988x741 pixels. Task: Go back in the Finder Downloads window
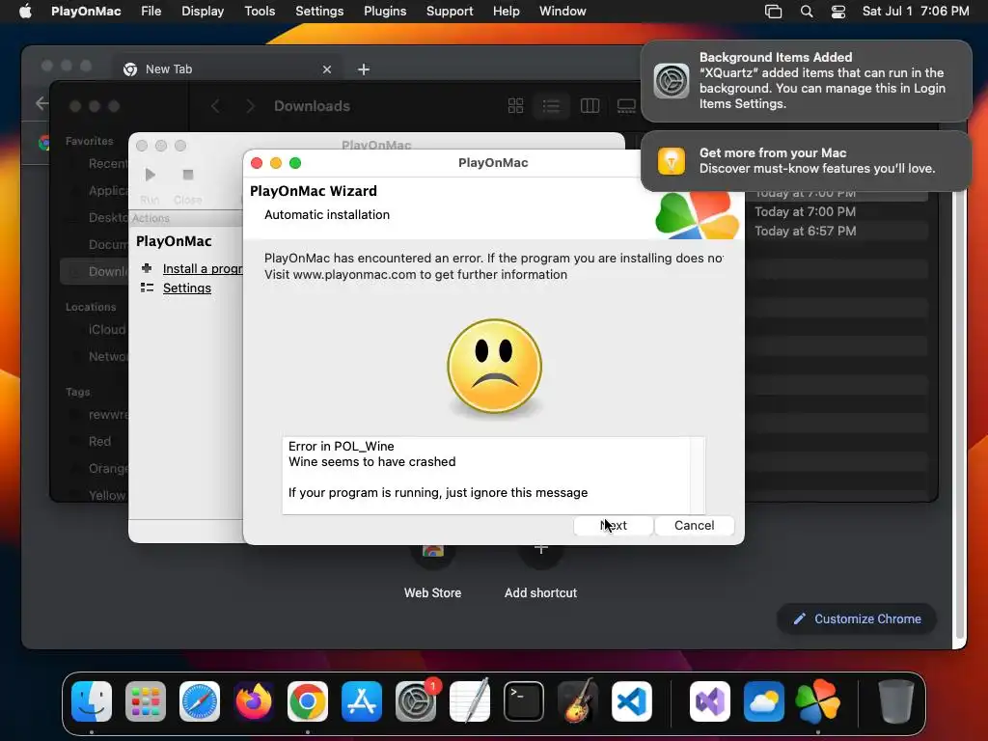click(215, 106)
